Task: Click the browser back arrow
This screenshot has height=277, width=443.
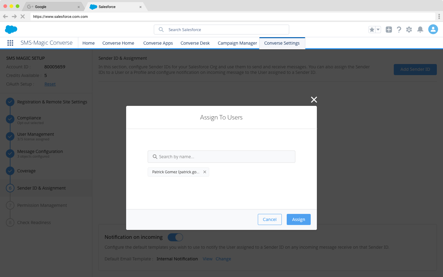Action: click(6, 16)
